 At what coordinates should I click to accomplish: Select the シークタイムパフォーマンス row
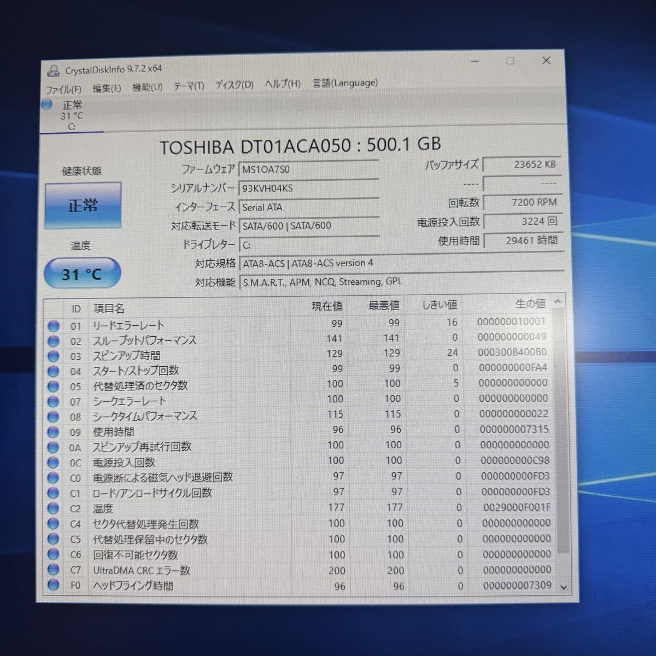[x=298, y=415]
